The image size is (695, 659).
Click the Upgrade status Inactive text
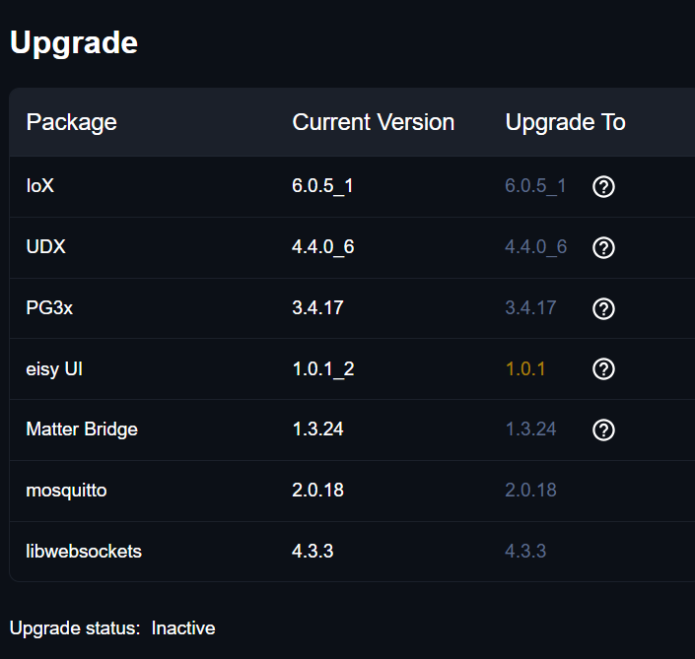(x=183, y=628)
